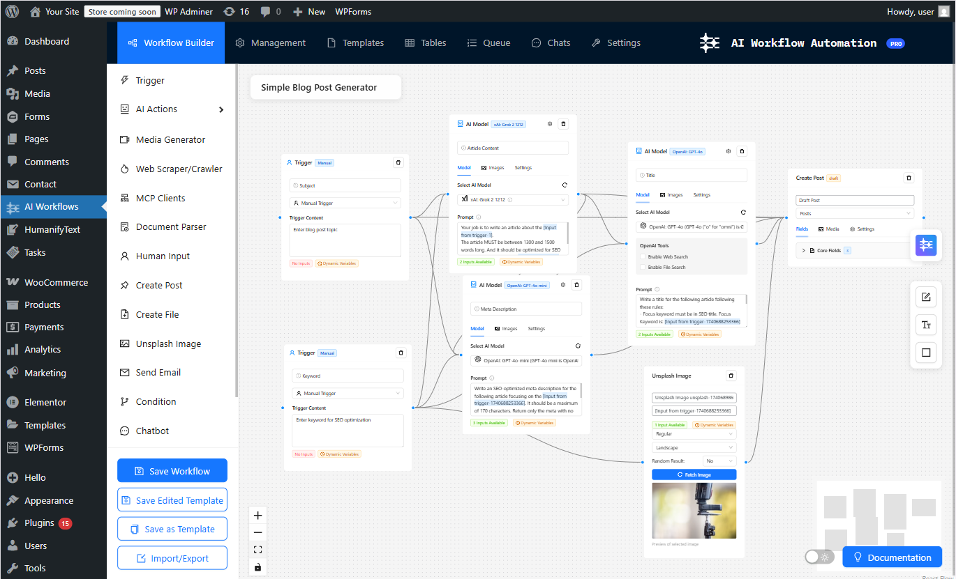This screenshot has width=956, height=579.
Task: Open Landscape orientation dropdown
Action: click(x=694, y=447)
